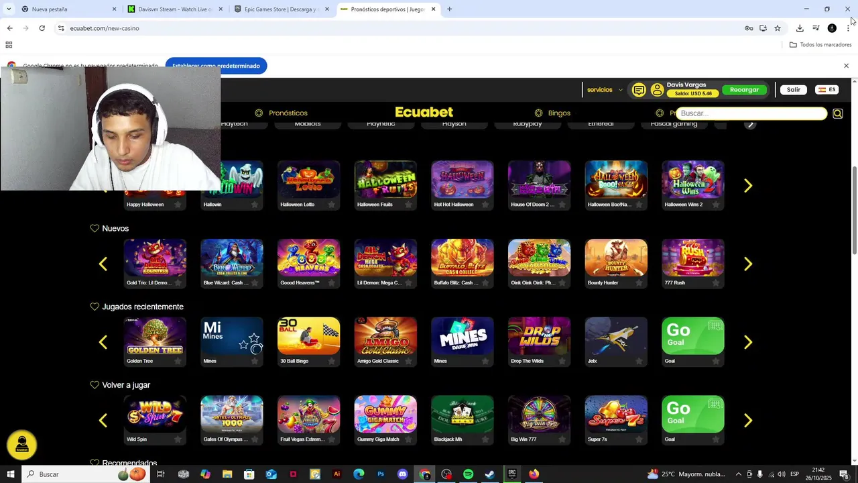Toggle favorite star on Hot Hot Halloween
Image resolution: width=858 pixels, height=483 pixels.
pyautogui.click(x=485, y=205)
